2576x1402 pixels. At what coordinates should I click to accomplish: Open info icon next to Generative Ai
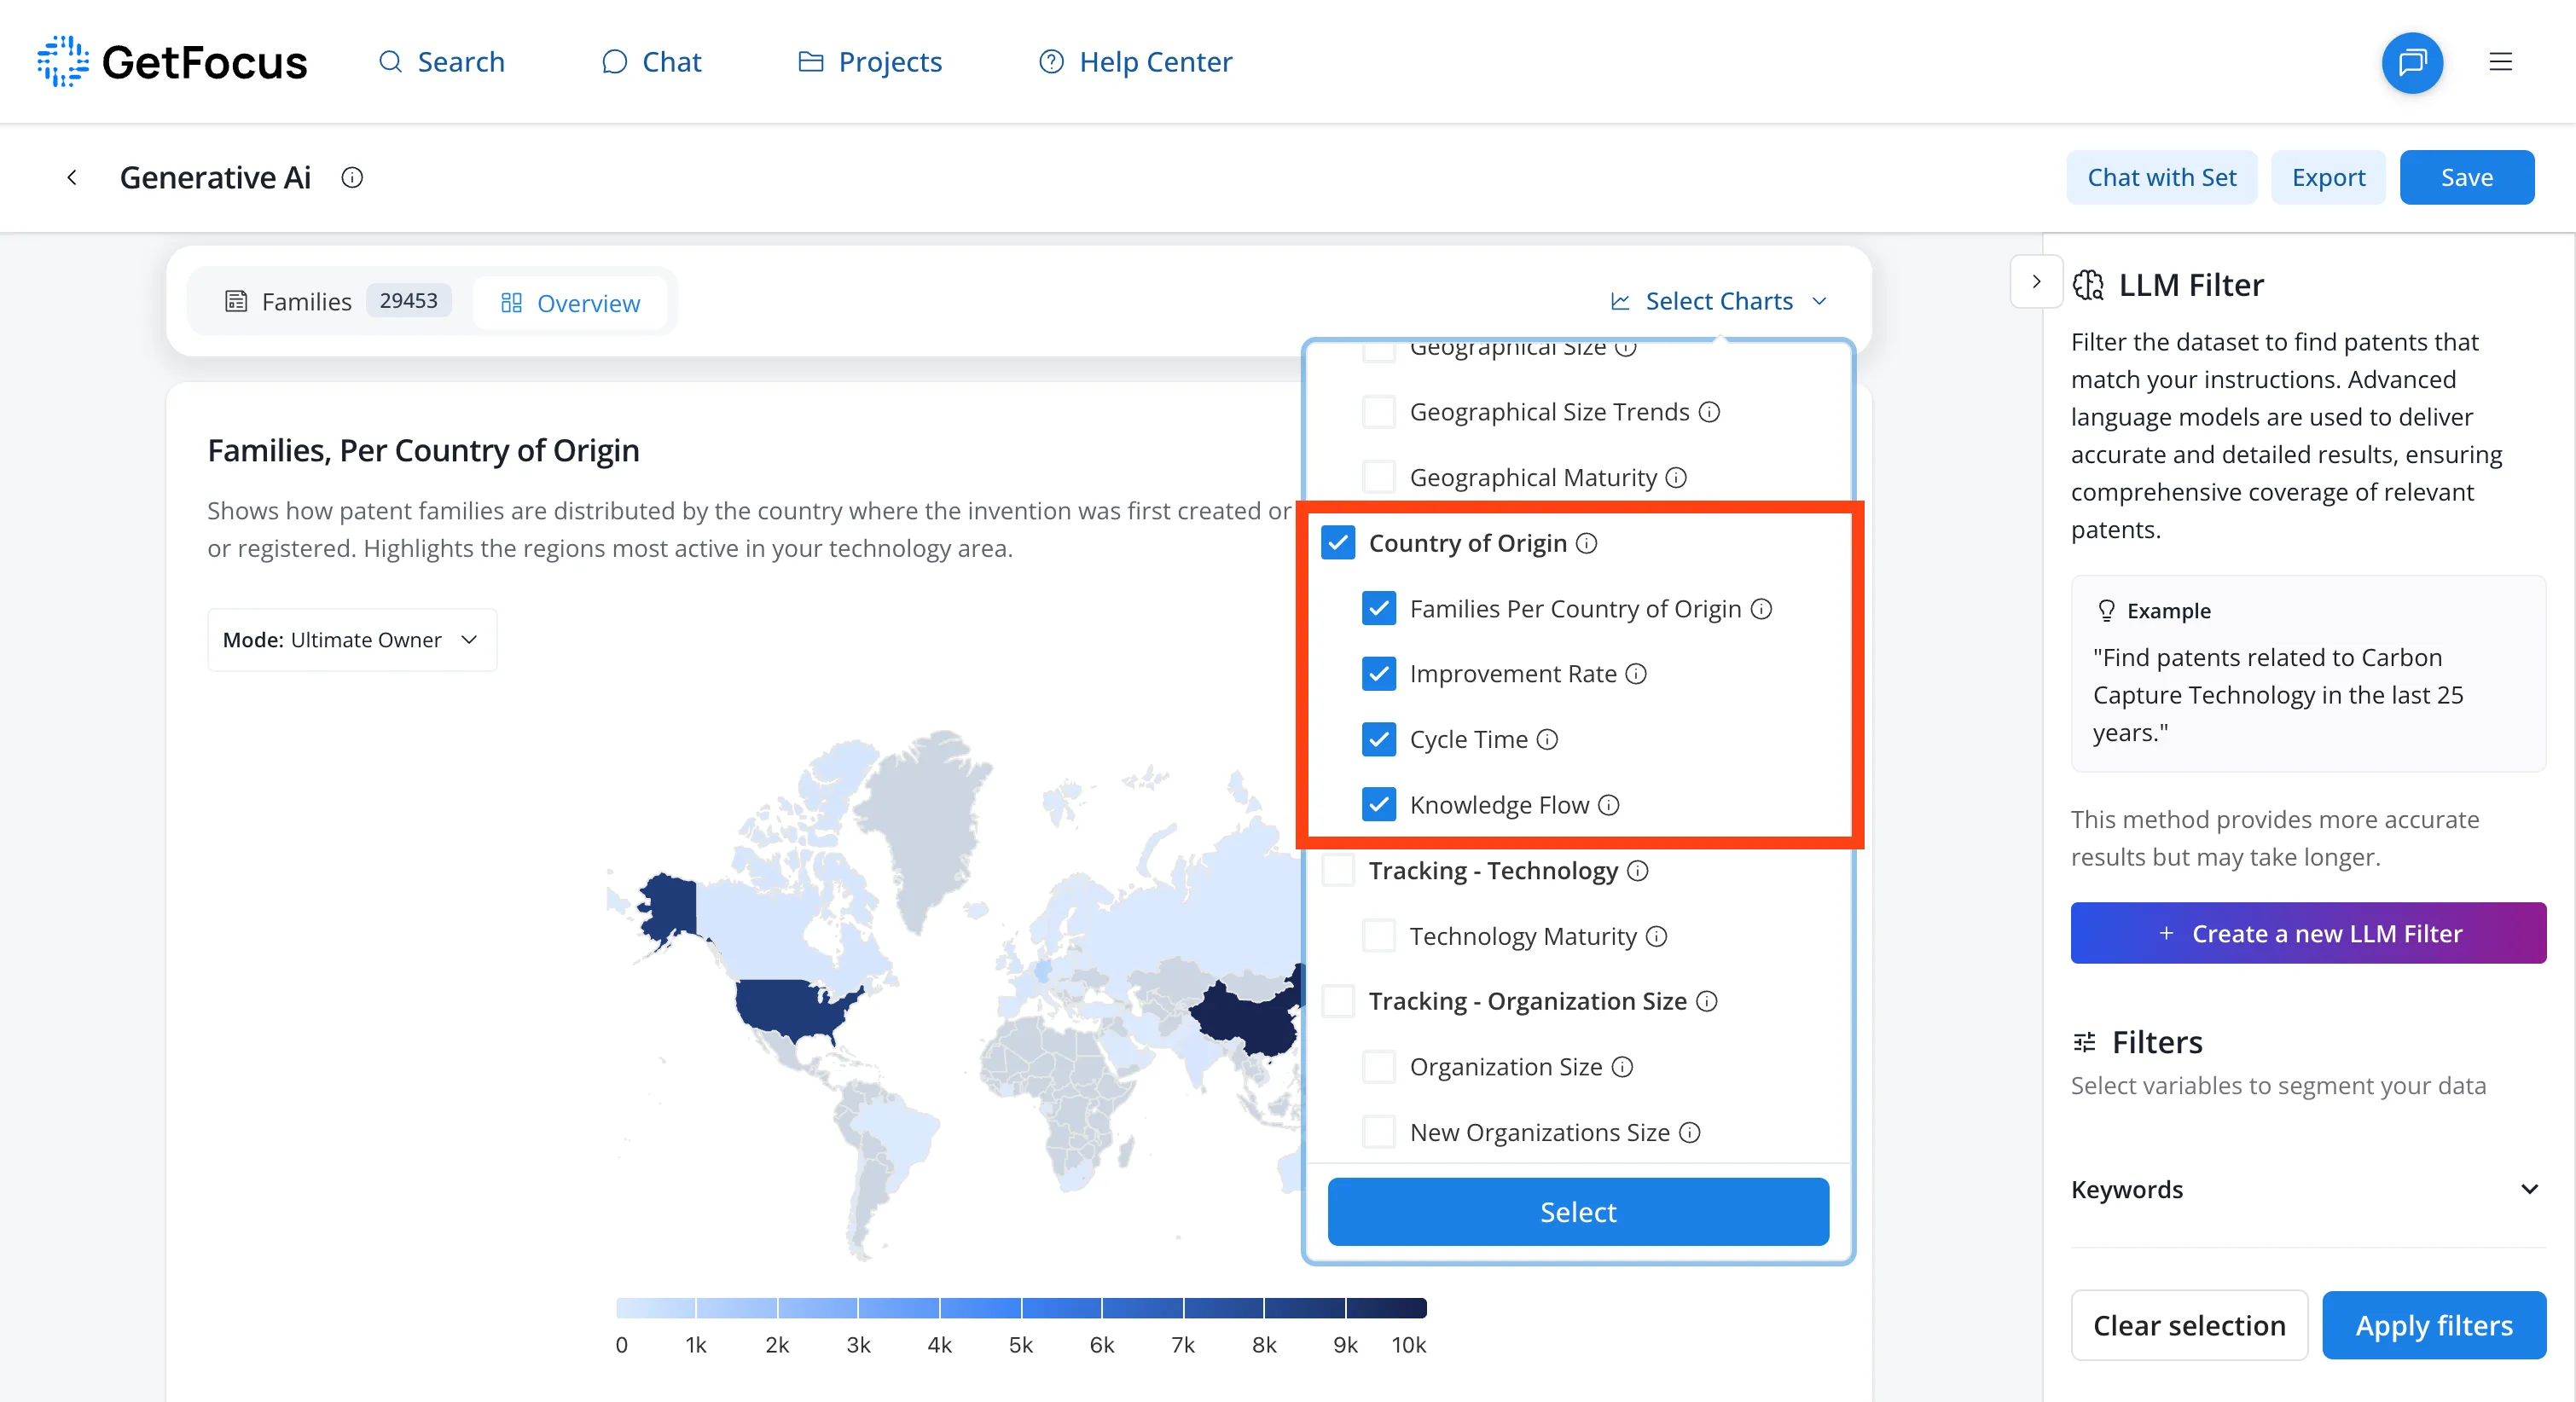click(x=352, y=178)
